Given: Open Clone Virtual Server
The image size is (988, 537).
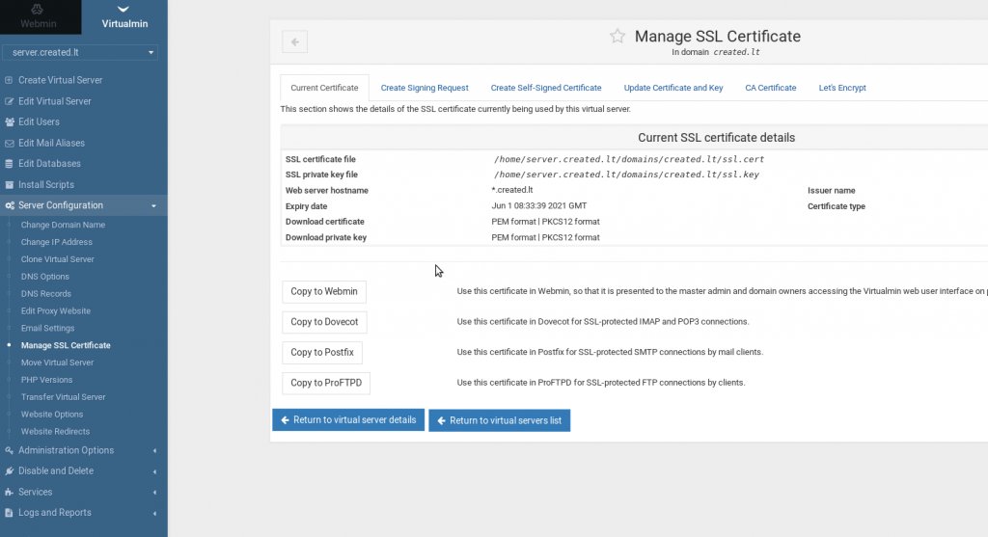Looking at the screenshot, I should point(57,258).
